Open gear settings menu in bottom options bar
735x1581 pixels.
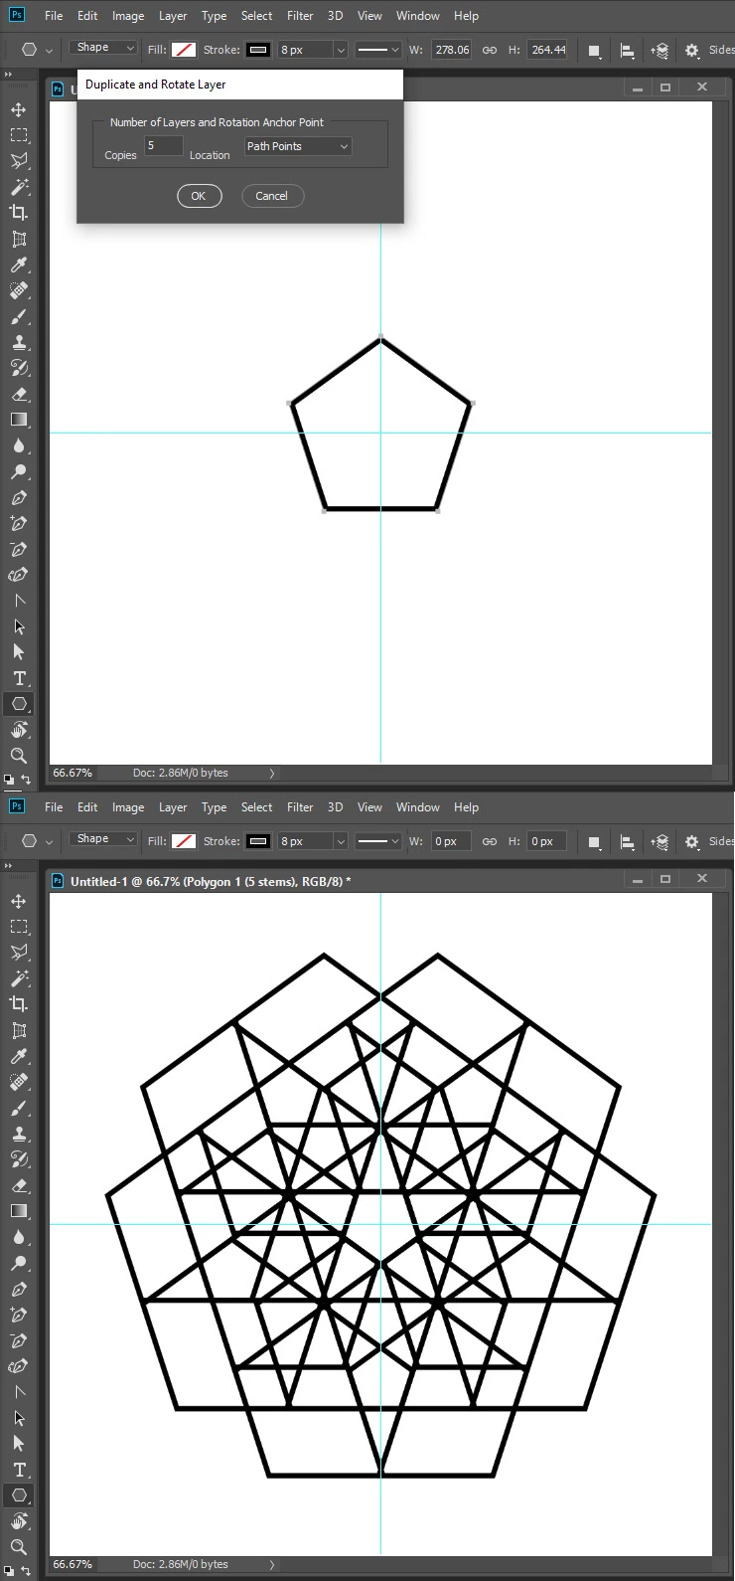click(692, 842)
